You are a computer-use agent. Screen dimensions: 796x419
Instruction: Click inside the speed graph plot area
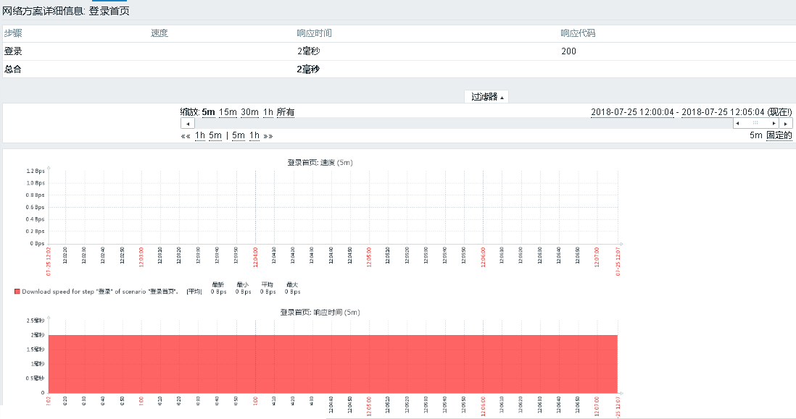(x=333, y=207)
